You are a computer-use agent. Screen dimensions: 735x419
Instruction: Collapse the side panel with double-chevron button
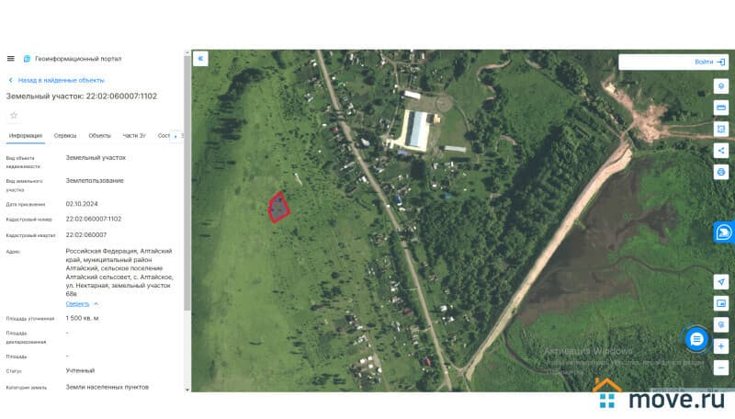[x=200, y=59]
